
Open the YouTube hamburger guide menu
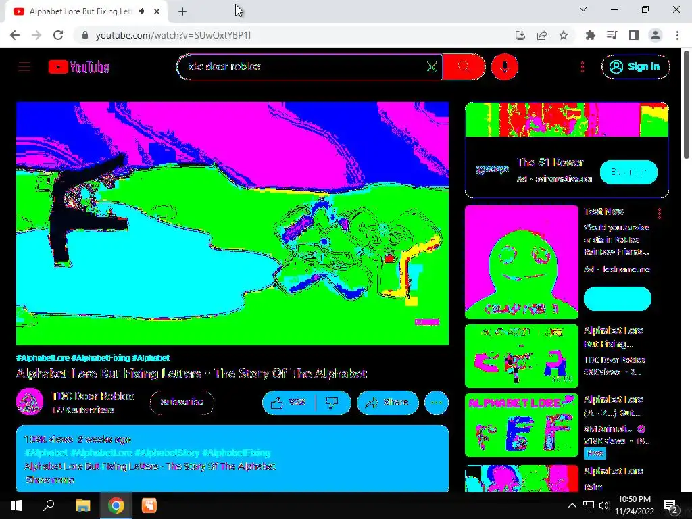point(24,67)
